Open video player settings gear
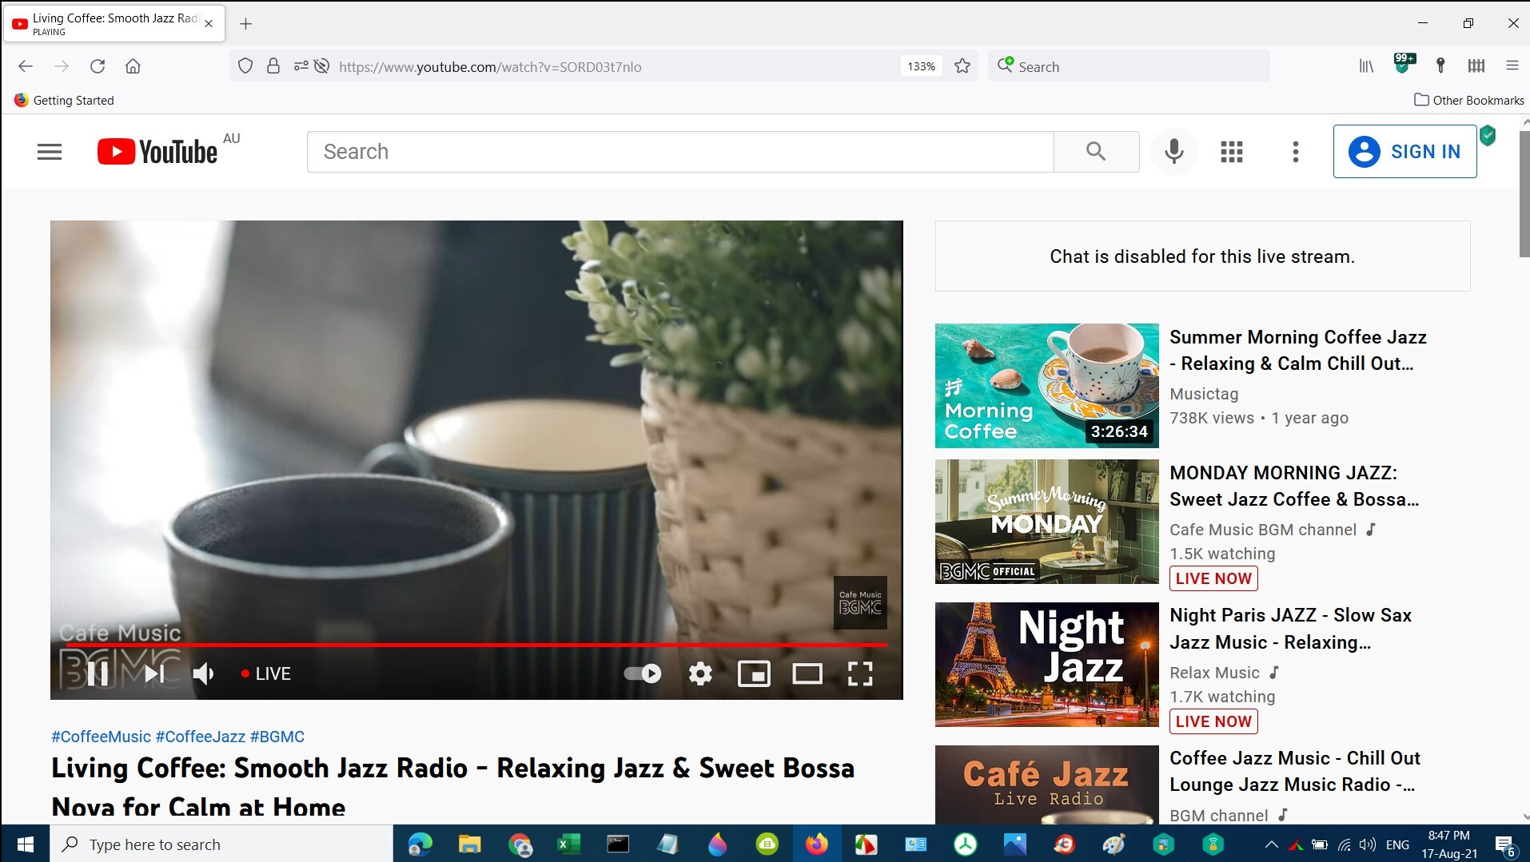This screenshot has width=1530, height=862. coord(700,673)
